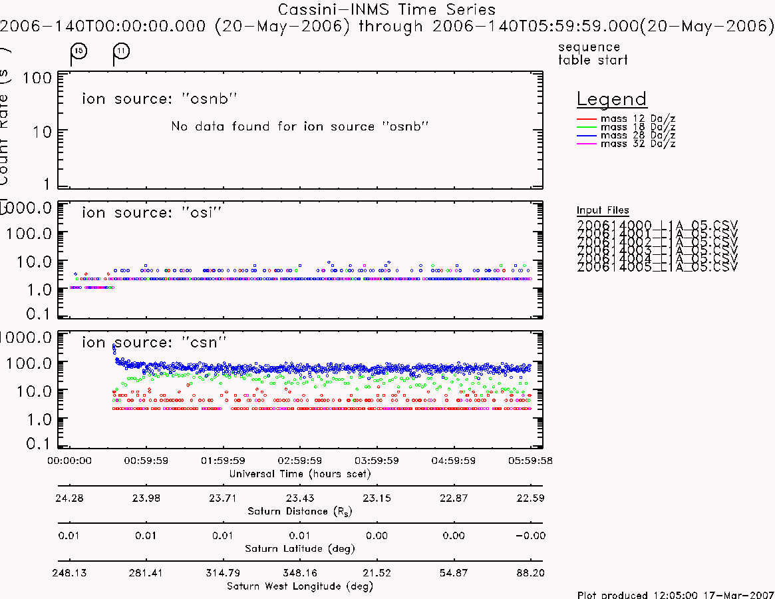Image resolution: width=775 pixels, height=599 pixels.
Task: Click the "Cassini-INMS Time Series" title
Action: 387,9
